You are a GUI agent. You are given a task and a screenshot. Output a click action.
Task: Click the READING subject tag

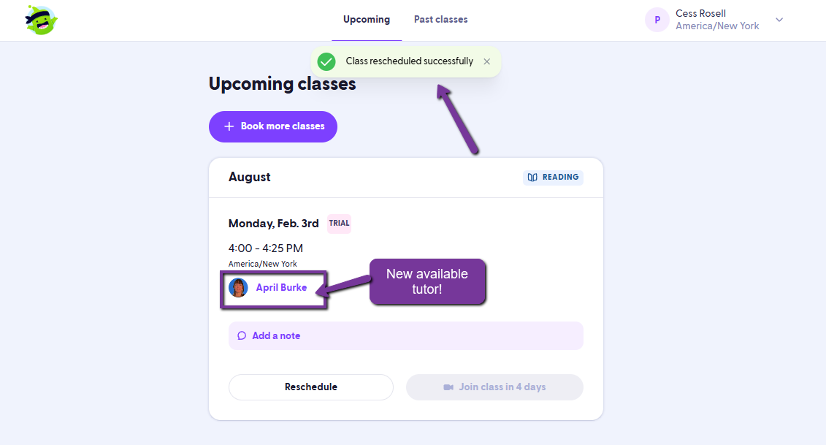553,177
